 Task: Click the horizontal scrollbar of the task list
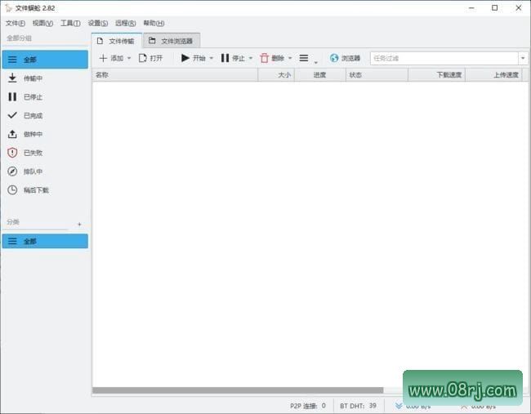coord(238,390)
